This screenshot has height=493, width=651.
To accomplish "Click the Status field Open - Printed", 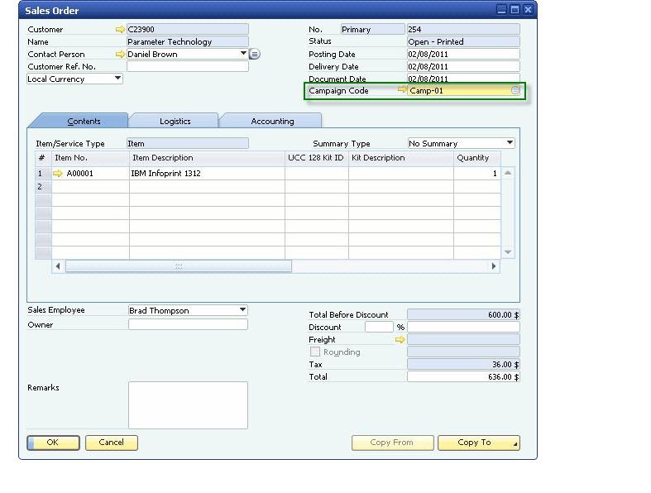I will [x=463, y=42].
